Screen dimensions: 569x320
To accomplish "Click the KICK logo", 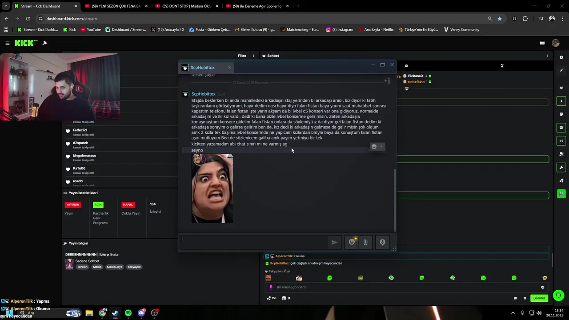I will pyautogui.click(x=26, y=43).
